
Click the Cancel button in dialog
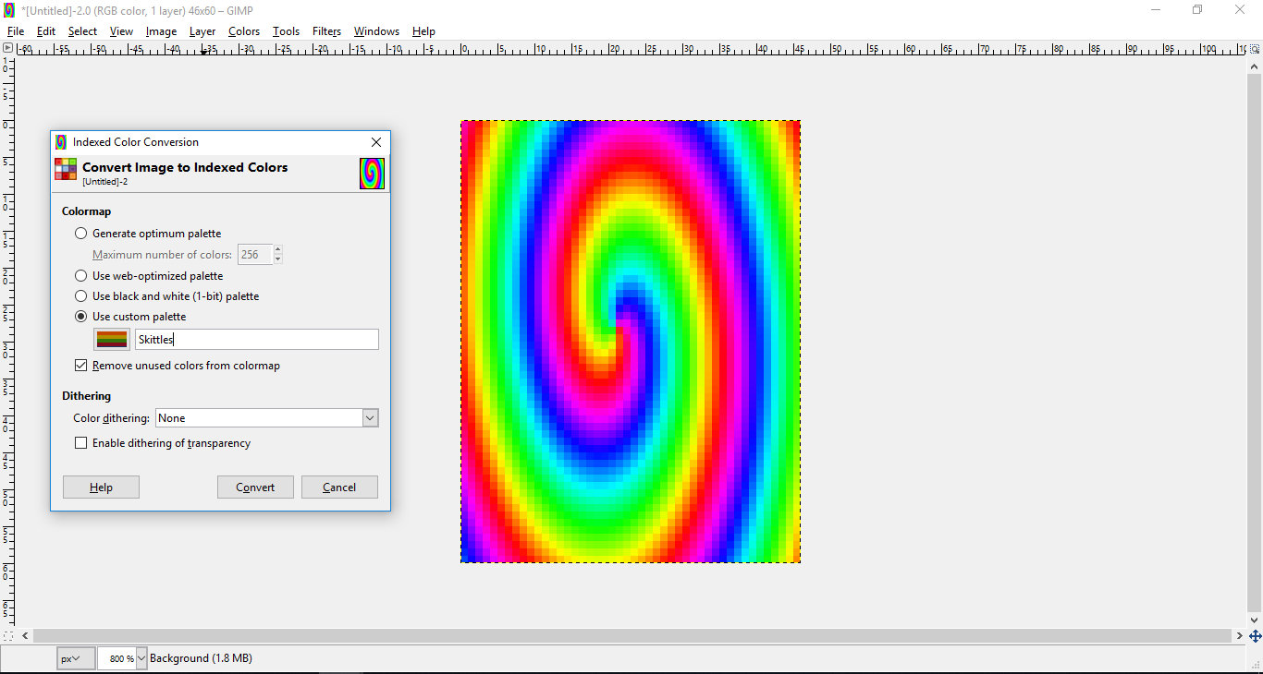(339, 487)
